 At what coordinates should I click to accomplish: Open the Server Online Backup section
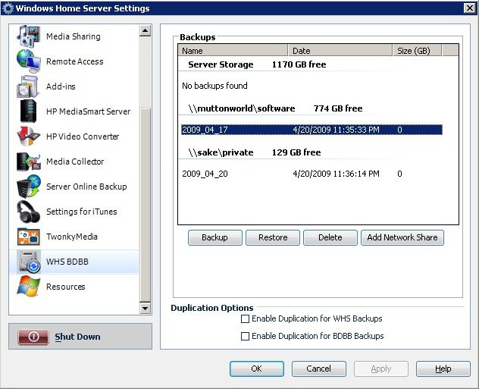74,187
